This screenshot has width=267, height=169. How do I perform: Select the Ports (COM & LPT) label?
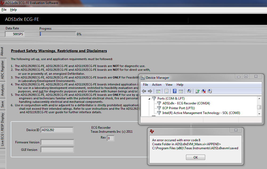[x=171, y=99]
